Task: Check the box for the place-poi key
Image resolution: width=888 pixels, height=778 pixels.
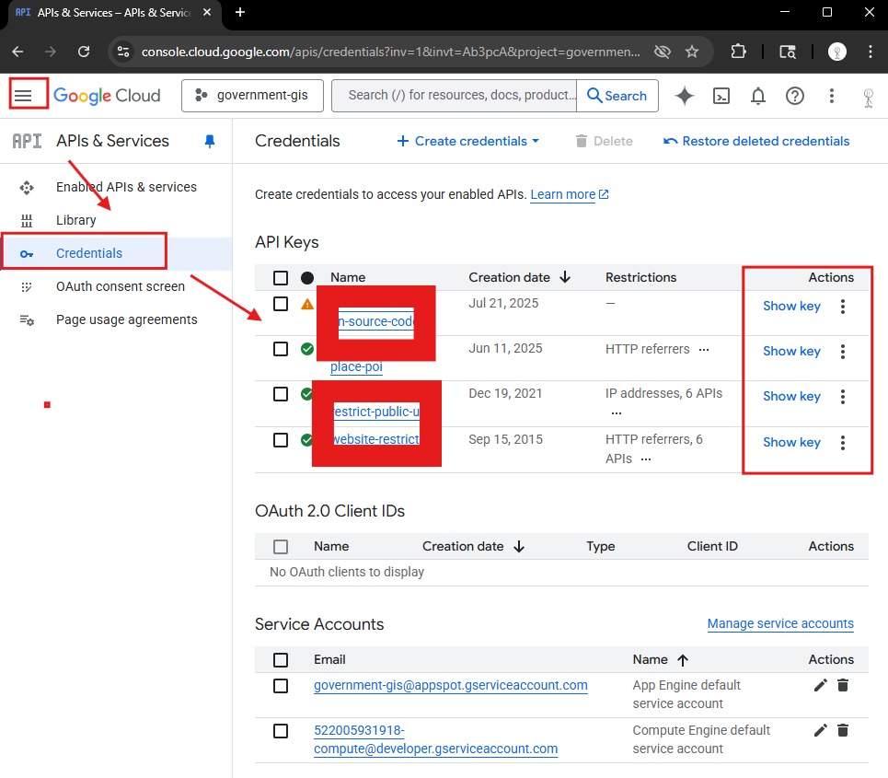Action: click(281, 349)
